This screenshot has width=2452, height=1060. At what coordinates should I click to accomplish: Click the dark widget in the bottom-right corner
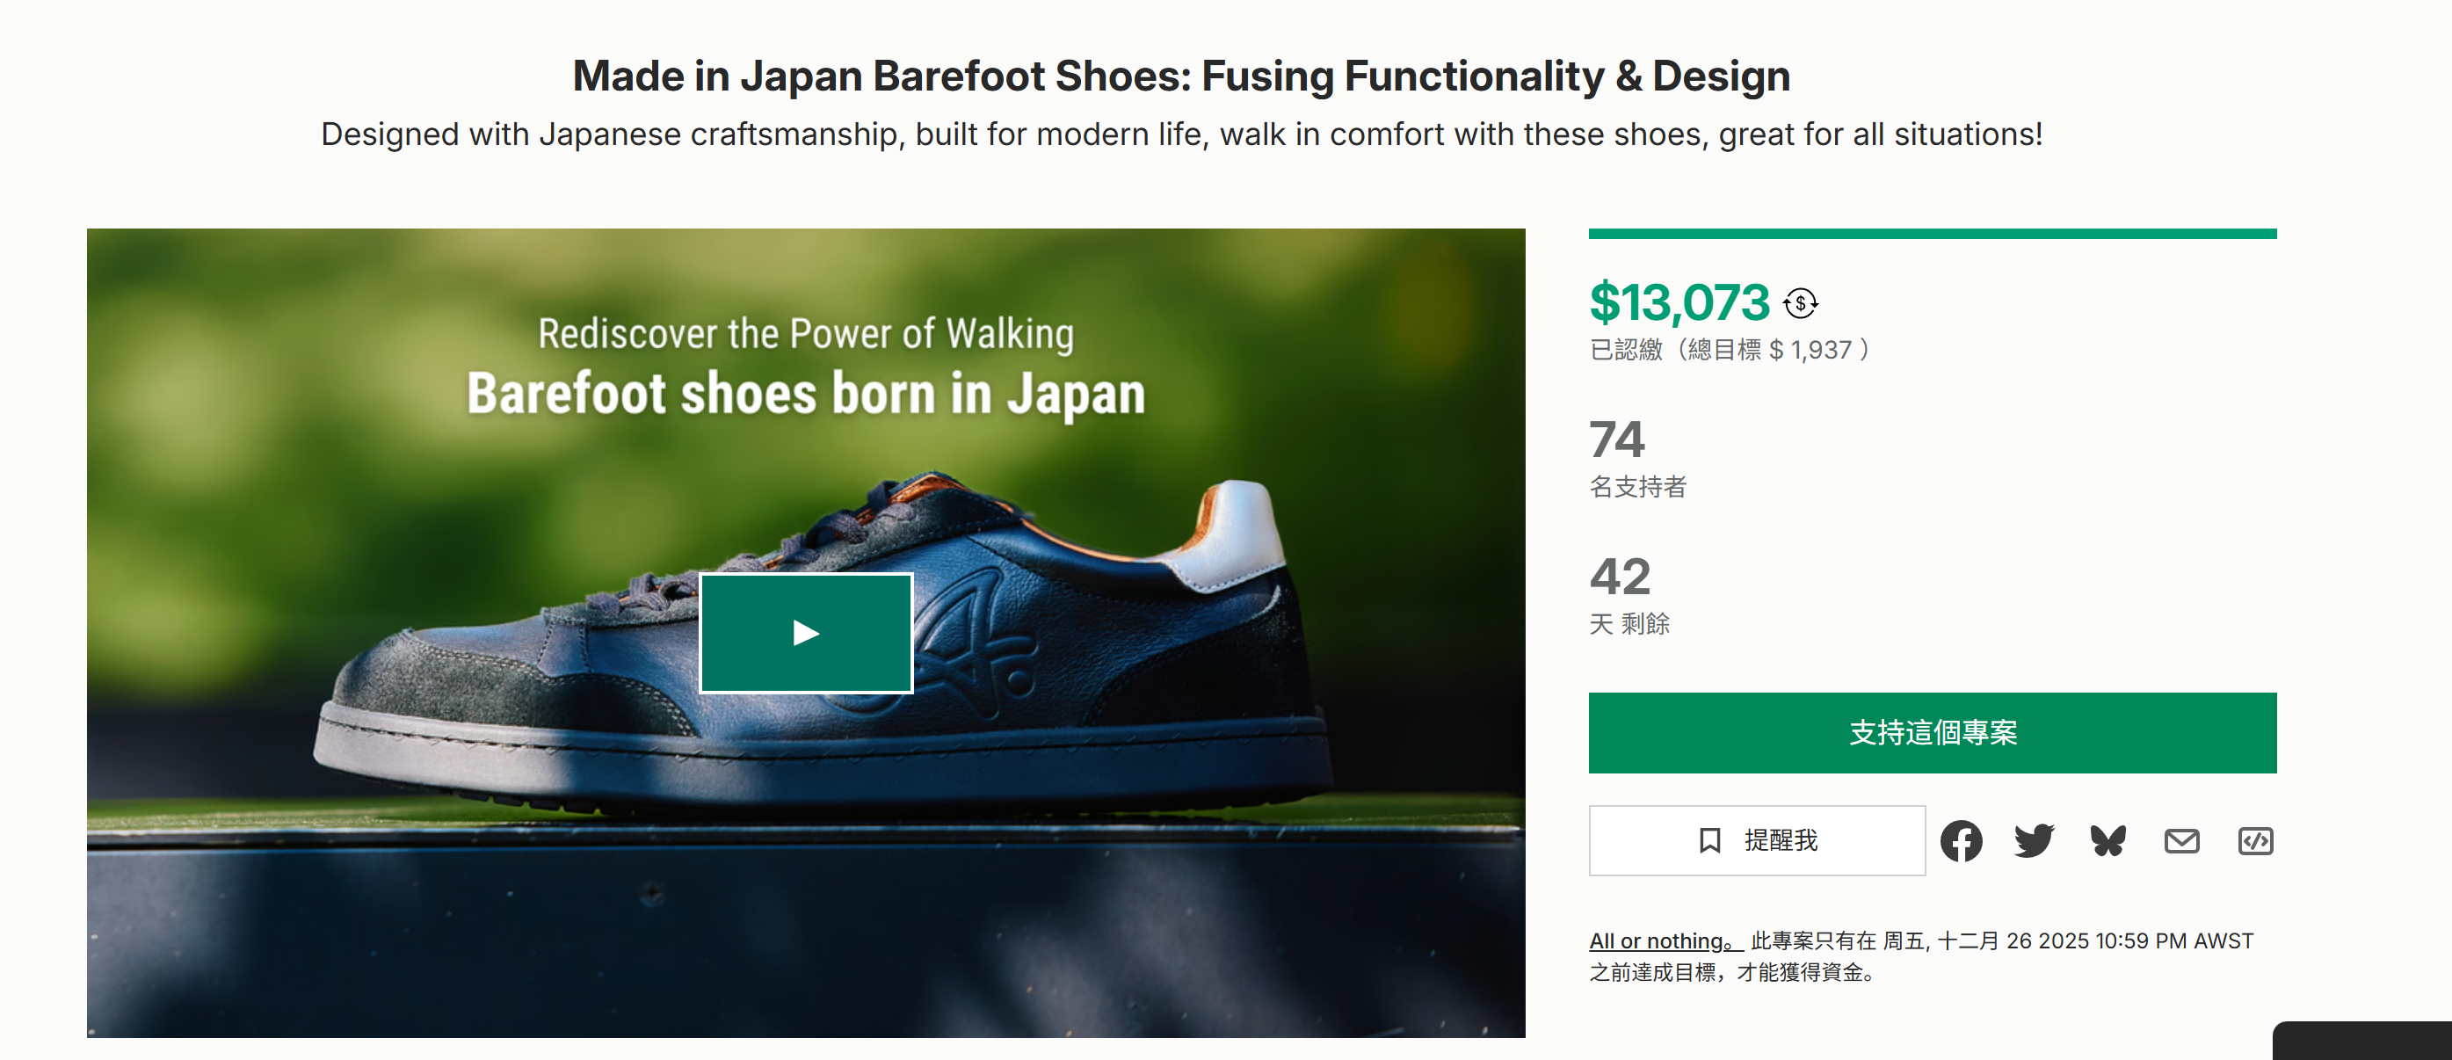(2362, 1042)
